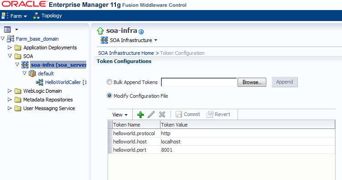Click the tree view options list icon
Image resolution: width=342 pixels, height=180 pixels.
tap(7, 29)
